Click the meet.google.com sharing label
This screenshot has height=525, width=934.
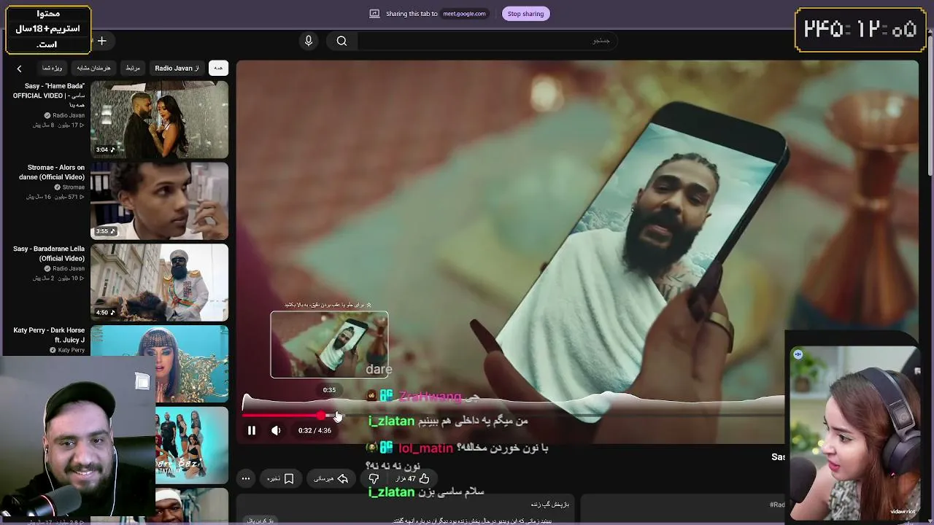point(464,14)
